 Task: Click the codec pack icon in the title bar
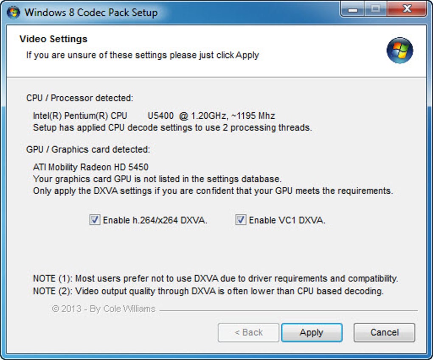coord(14,11)
